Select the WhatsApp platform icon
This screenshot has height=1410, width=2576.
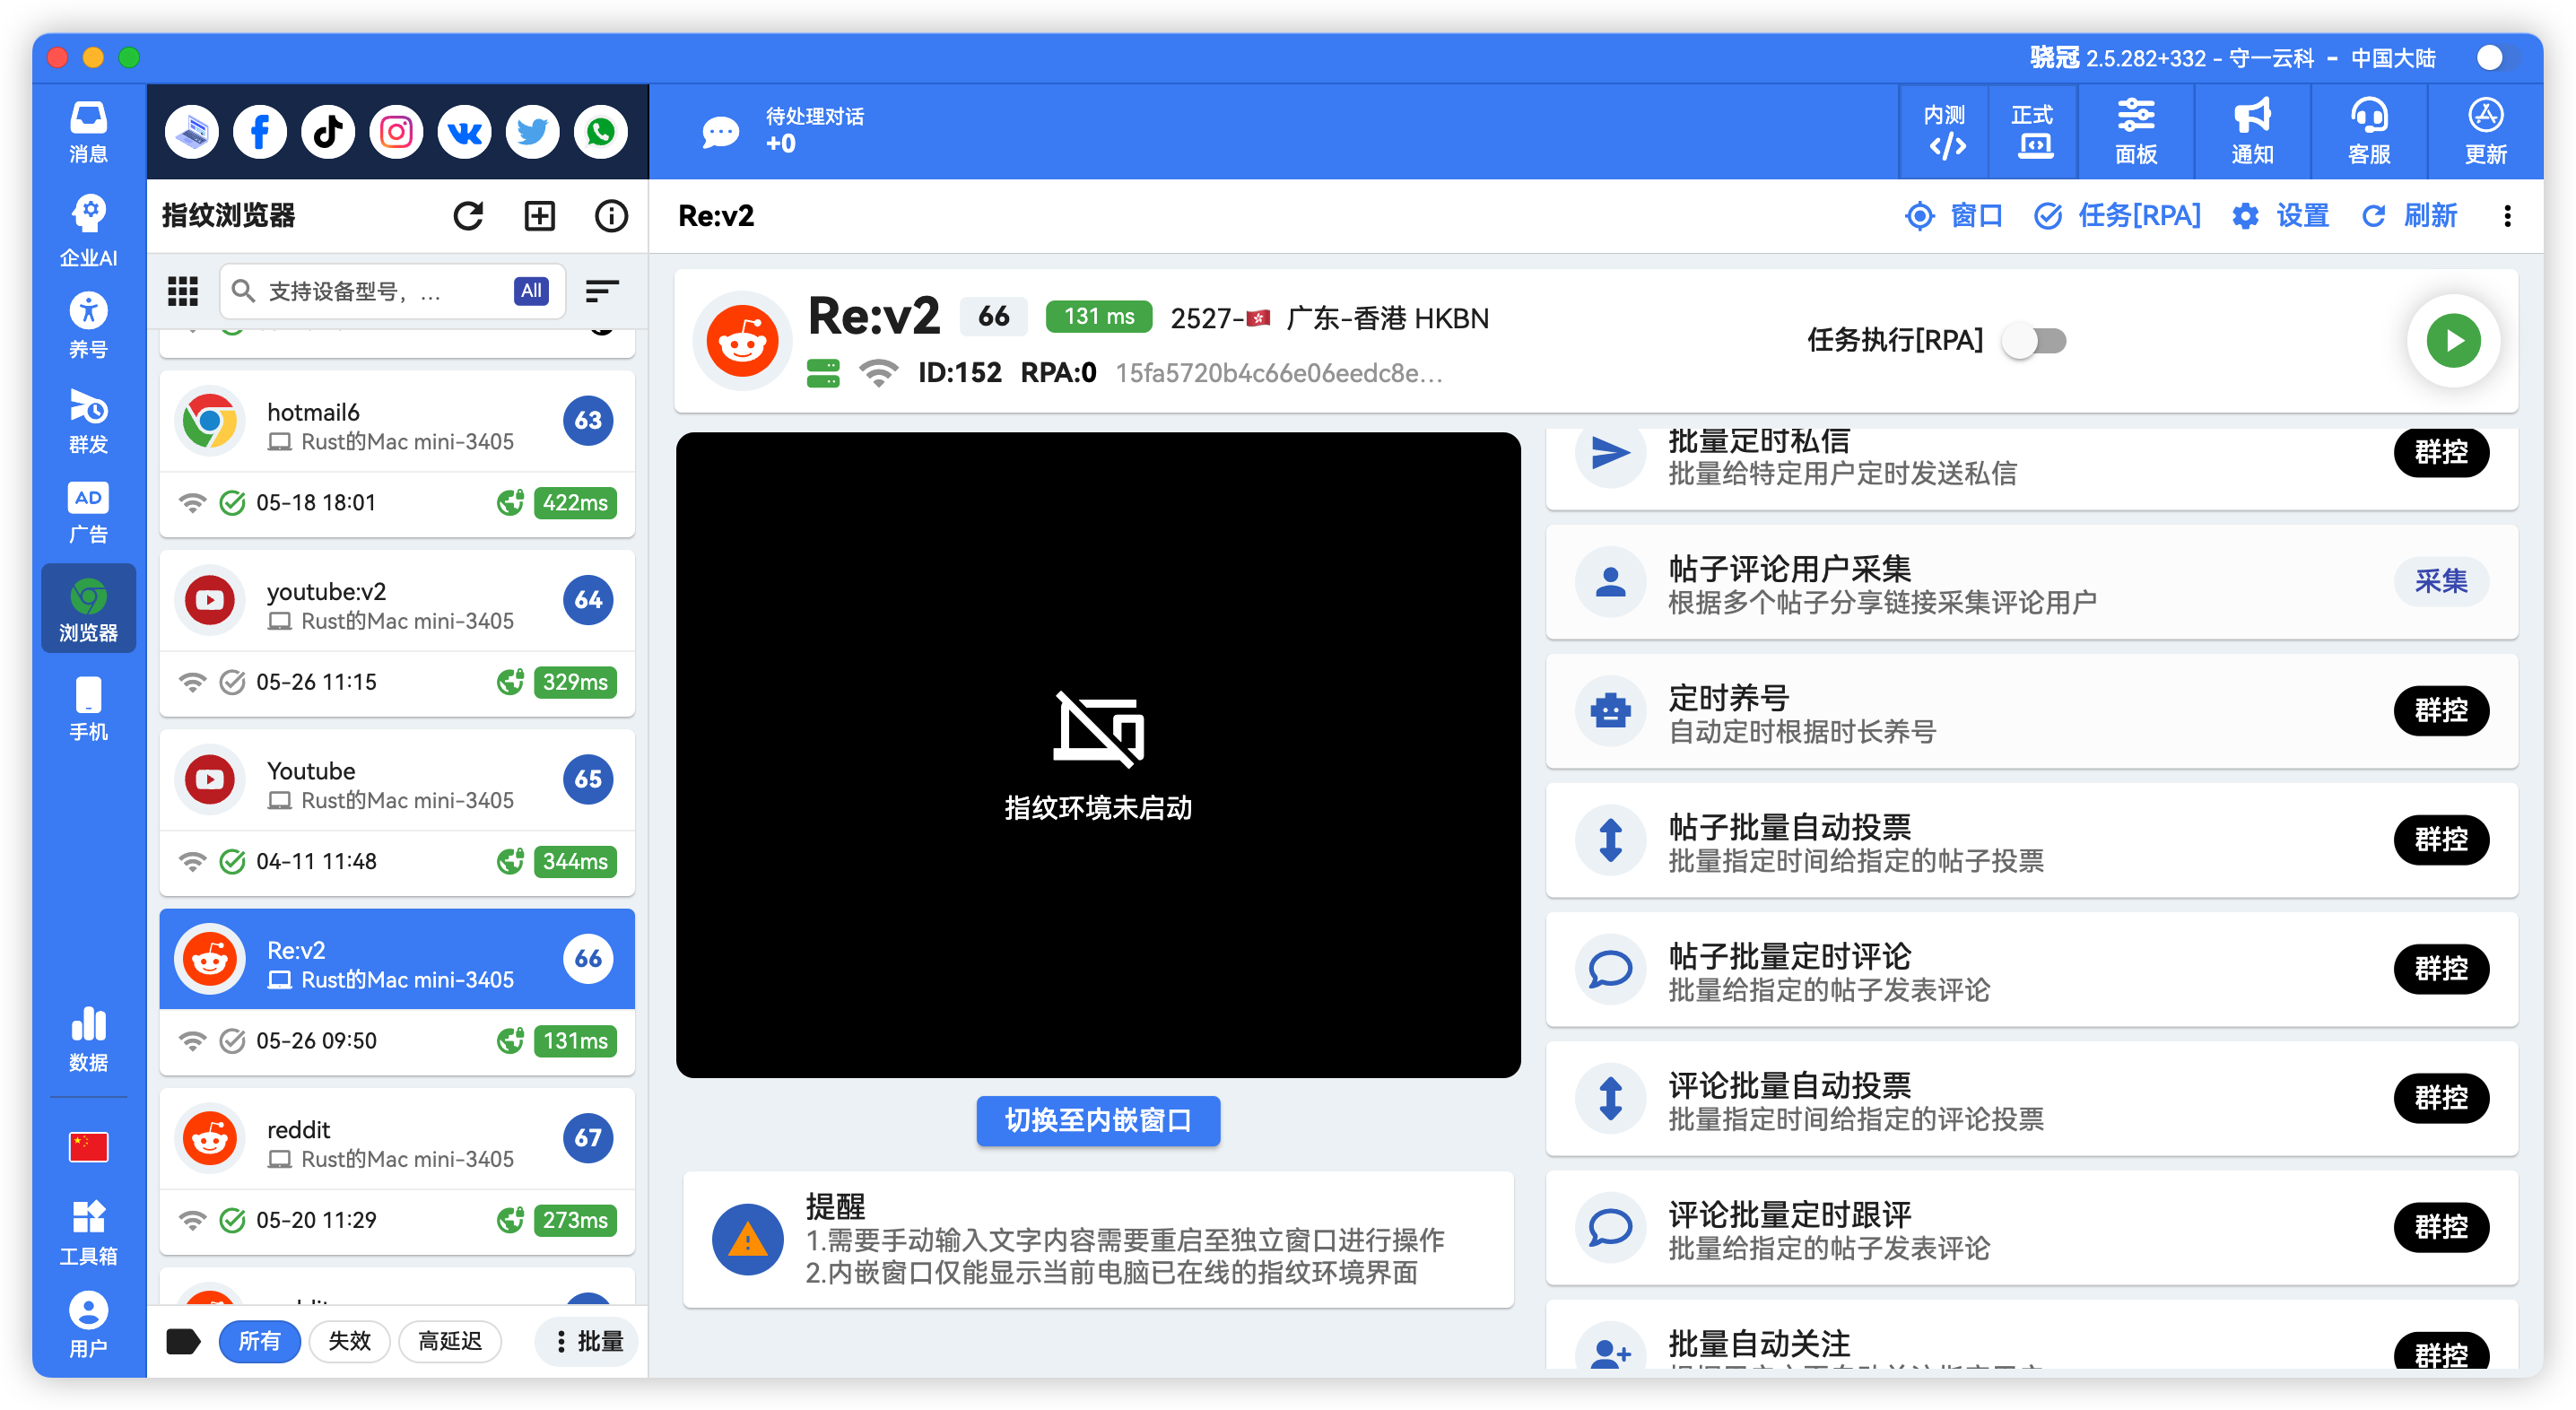coord(600,132)
